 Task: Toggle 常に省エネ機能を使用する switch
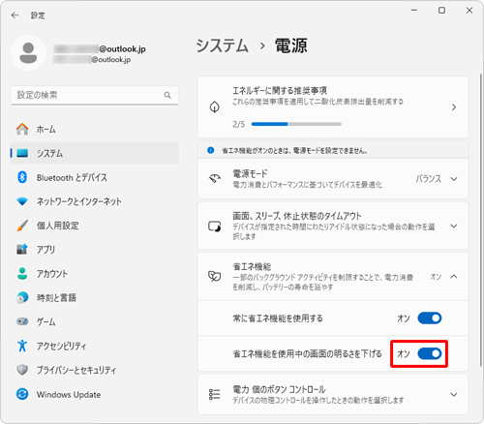tap(430, 318)
